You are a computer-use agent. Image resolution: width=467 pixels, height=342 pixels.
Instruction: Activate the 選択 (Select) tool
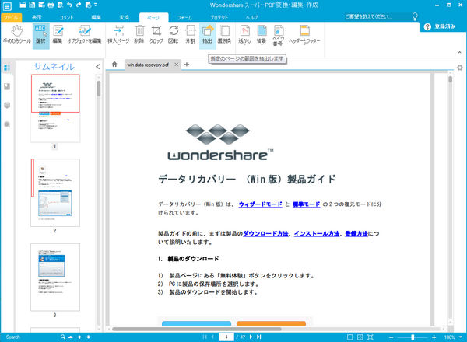(40, 35)
